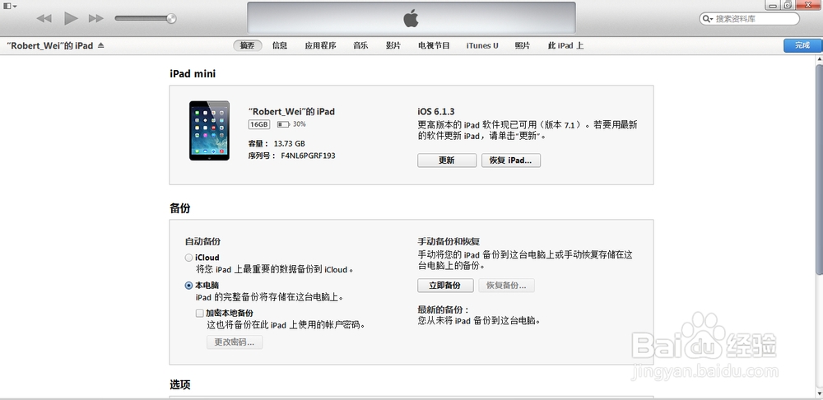823x400 pixels.
Task: Open the iTunes U tab
Action: pyautogui.click(x=481, y=45)
